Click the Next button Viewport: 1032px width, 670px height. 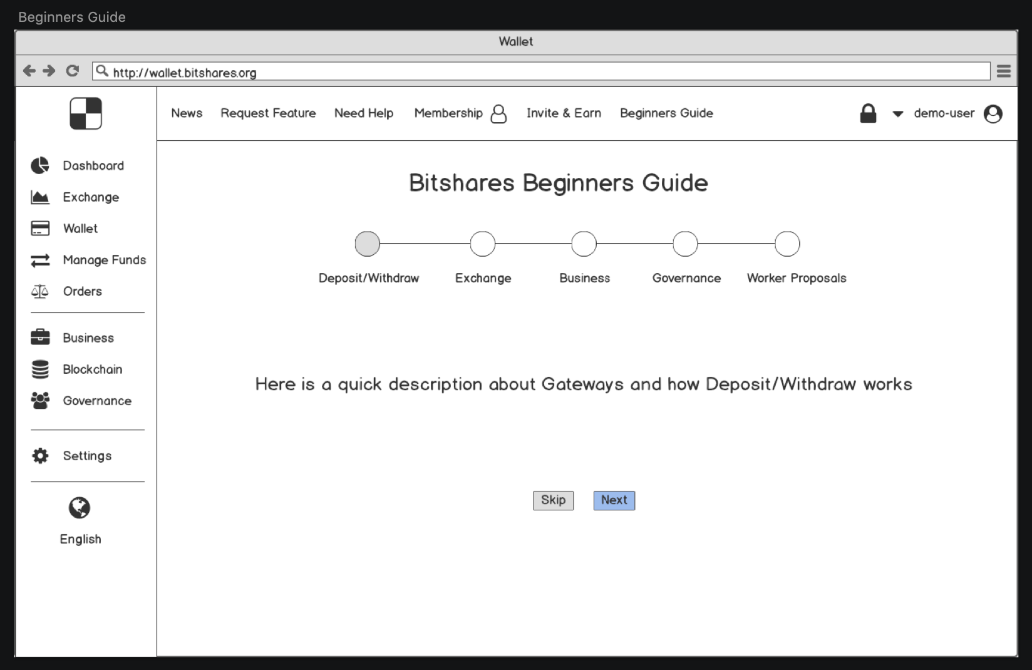click(614, 500)
